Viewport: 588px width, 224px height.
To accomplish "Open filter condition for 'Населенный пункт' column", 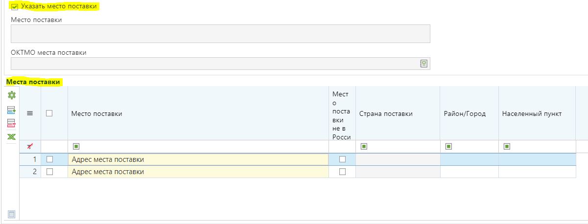I will pyautogui.click(x=507, y=146).
